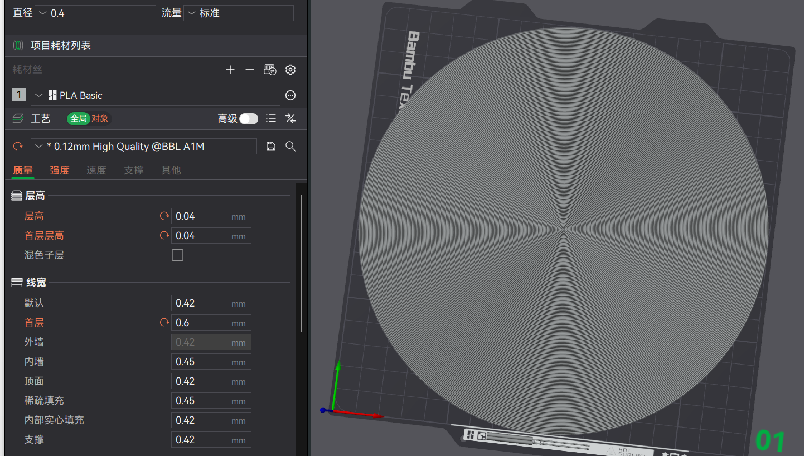Switch to 全局 global mode
This screenshot has width=804, height=456.
79,118
